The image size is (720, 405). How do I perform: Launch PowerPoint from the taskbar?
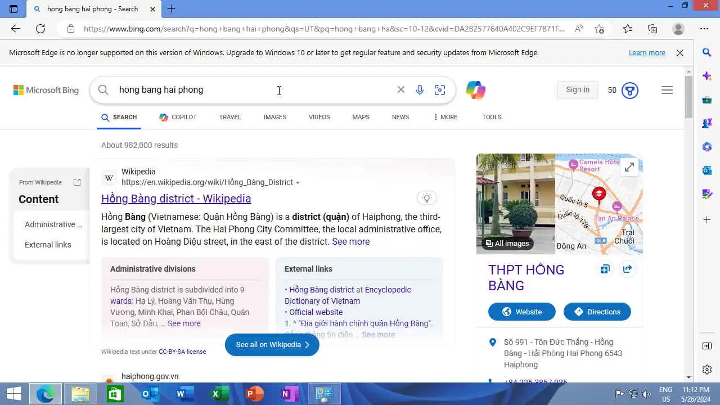pyautogui.click(x=254, y=394)
